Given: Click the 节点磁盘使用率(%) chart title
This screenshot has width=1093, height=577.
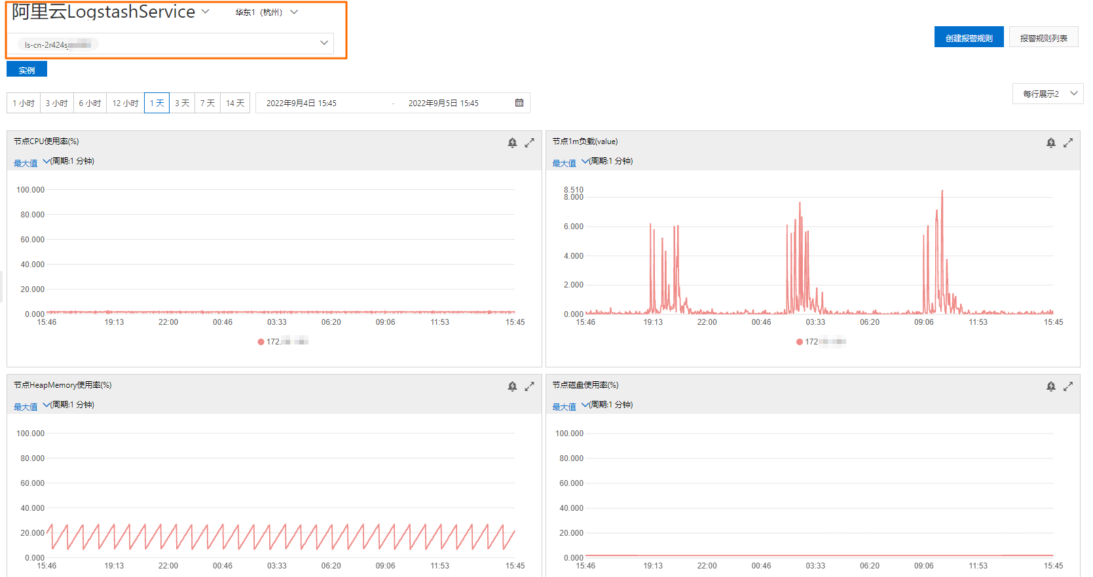Looking at the screenshot, I should (585, 384).
